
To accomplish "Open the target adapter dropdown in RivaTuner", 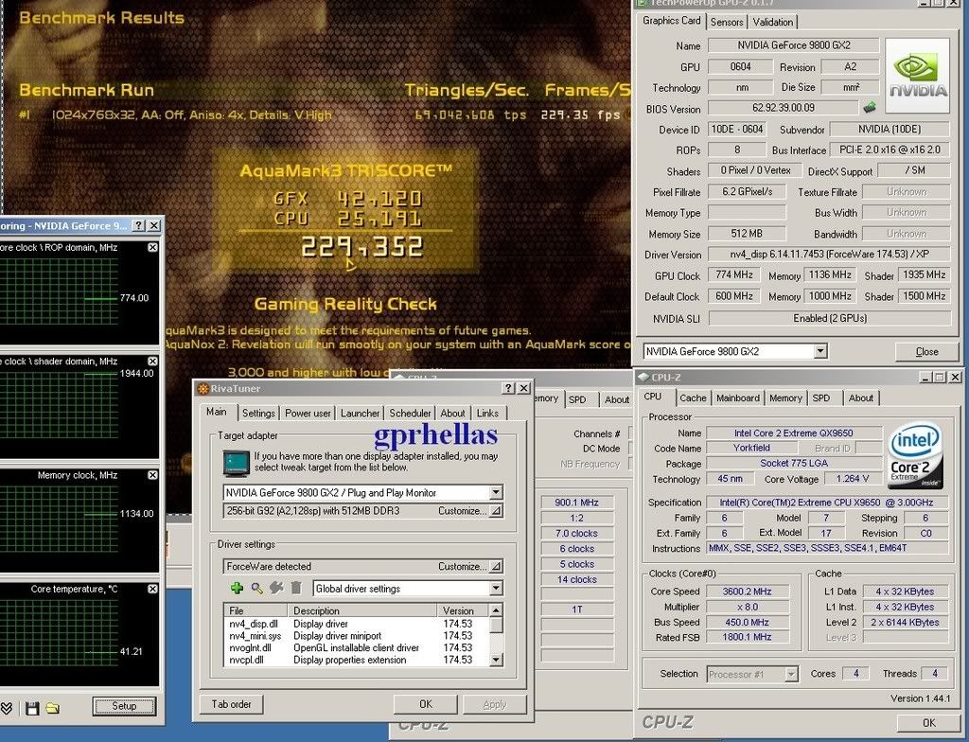I will [x=496, y=492].
